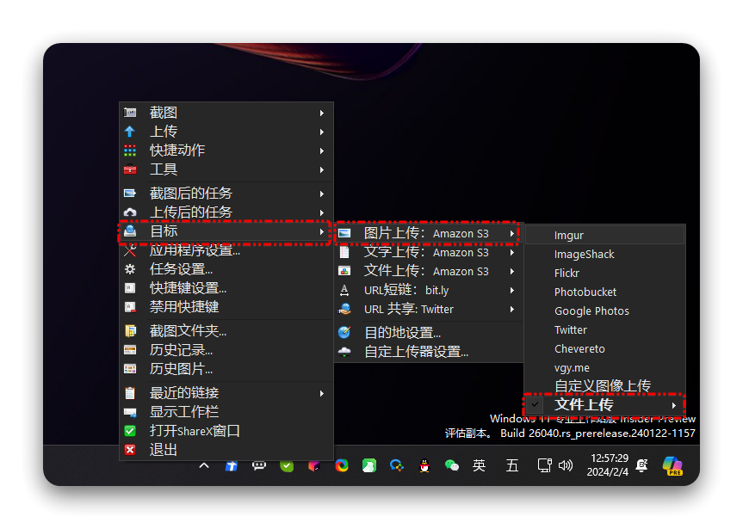Viewport: 743px width, 529px height.
Task: Expand the 截图后的任务 submenu arrow
Action: pos(322,194)
